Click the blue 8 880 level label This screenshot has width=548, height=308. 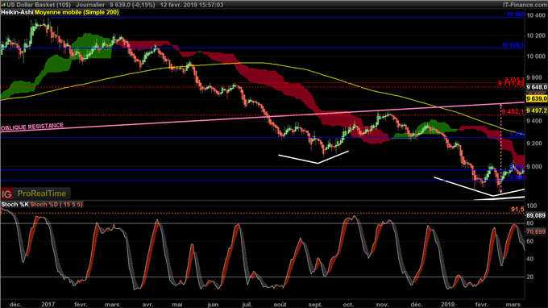pyautogui.click(x=517, y=177)
